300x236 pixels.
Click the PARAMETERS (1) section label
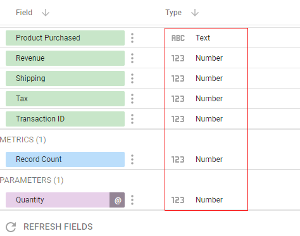[32, 180]
